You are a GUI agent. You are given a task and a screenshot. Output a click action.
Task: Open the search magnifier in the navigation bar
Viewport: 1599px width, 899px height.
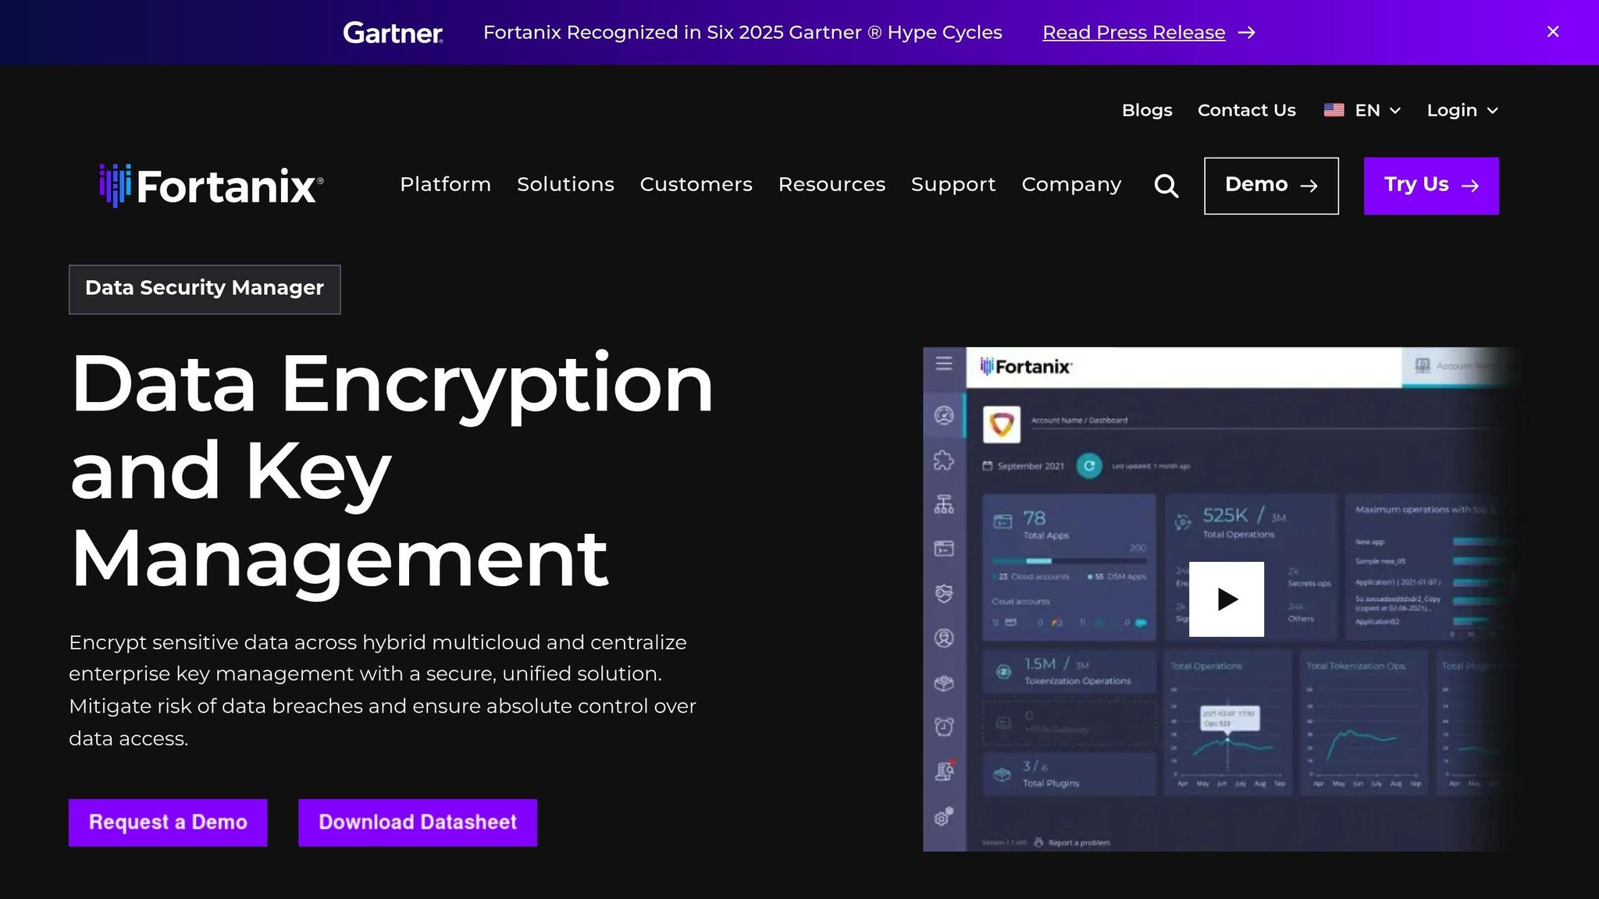click(1166, 186)
